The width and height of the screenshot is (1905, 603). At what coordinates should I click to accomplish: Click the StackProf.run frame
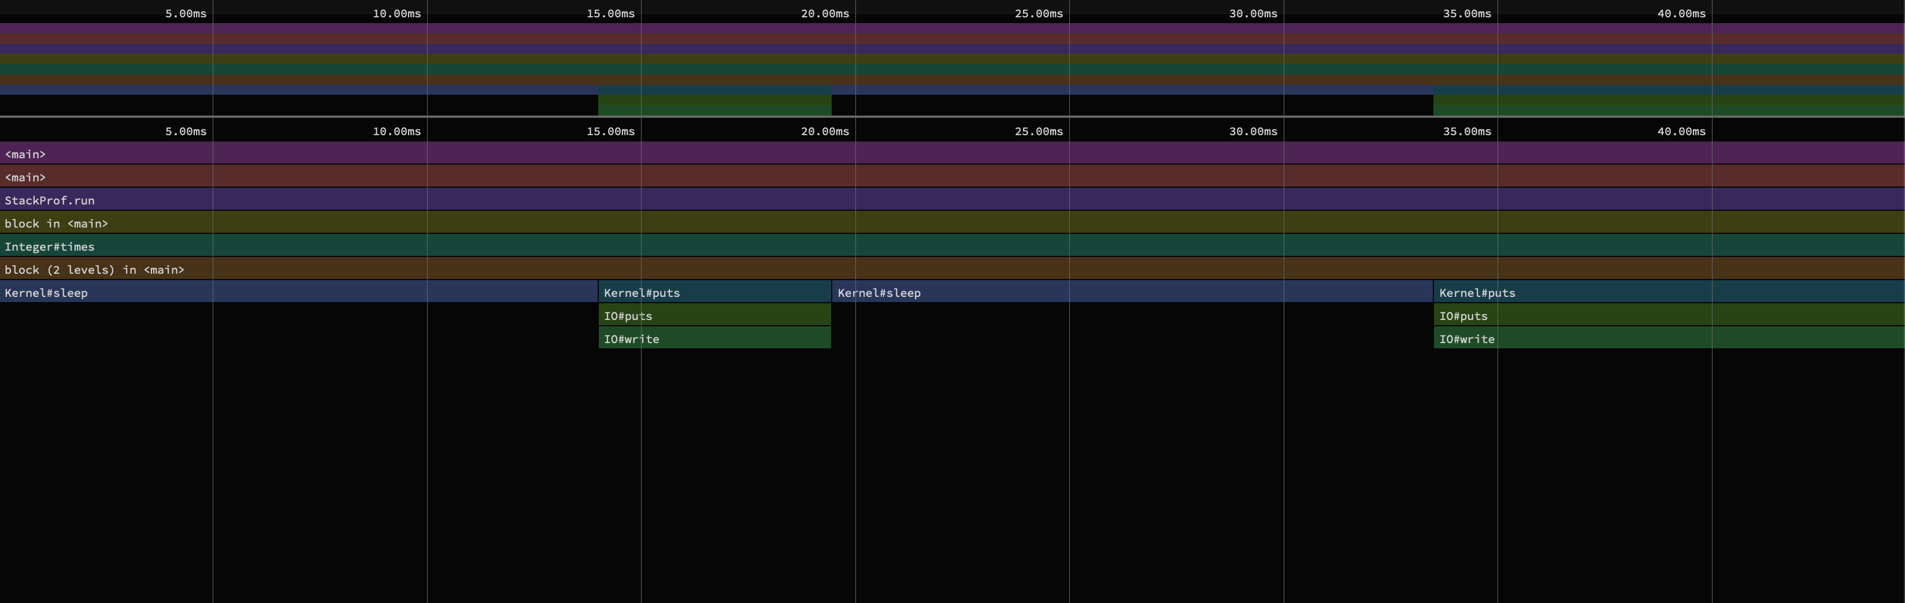(952, 199)
